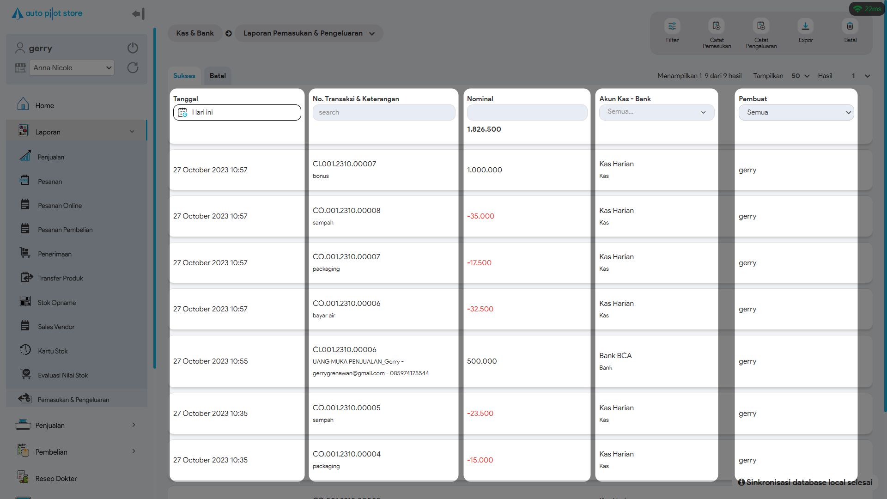Export report with Expor icon

pyautogui.click(x=805, y=27)
